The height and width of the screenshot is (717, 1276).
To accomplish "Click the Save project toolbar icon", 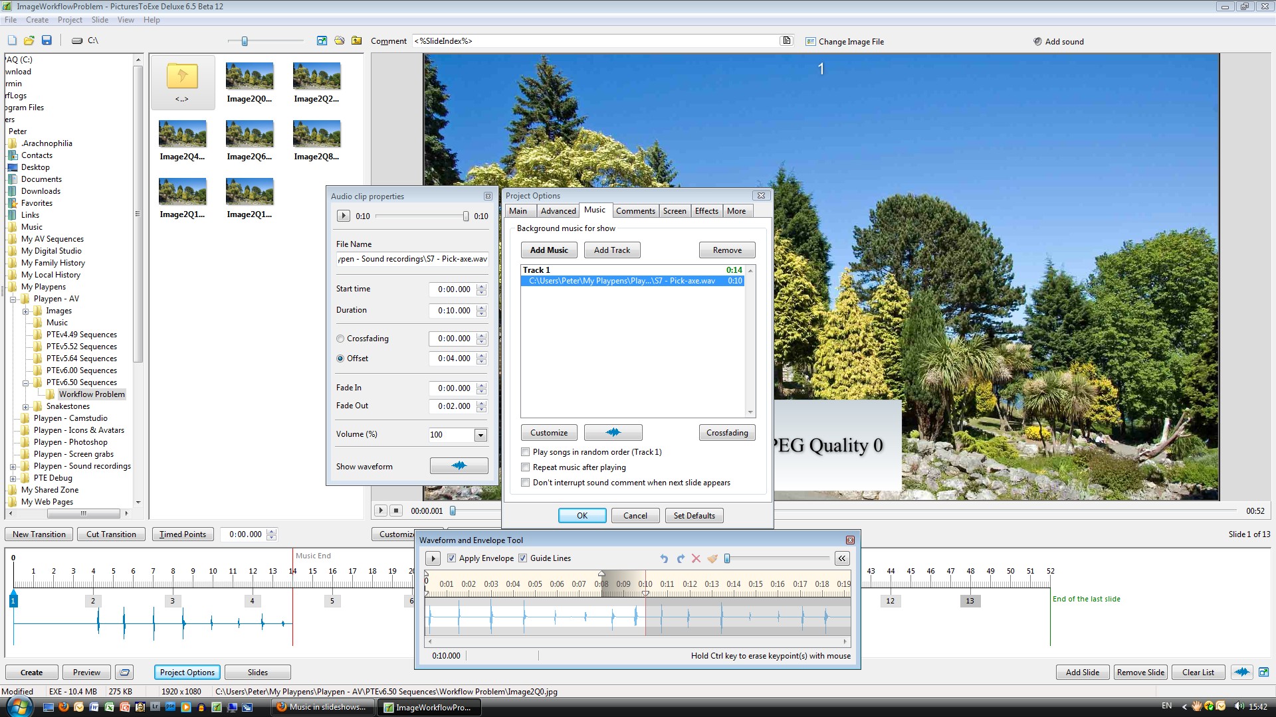I will click(47, 40).
